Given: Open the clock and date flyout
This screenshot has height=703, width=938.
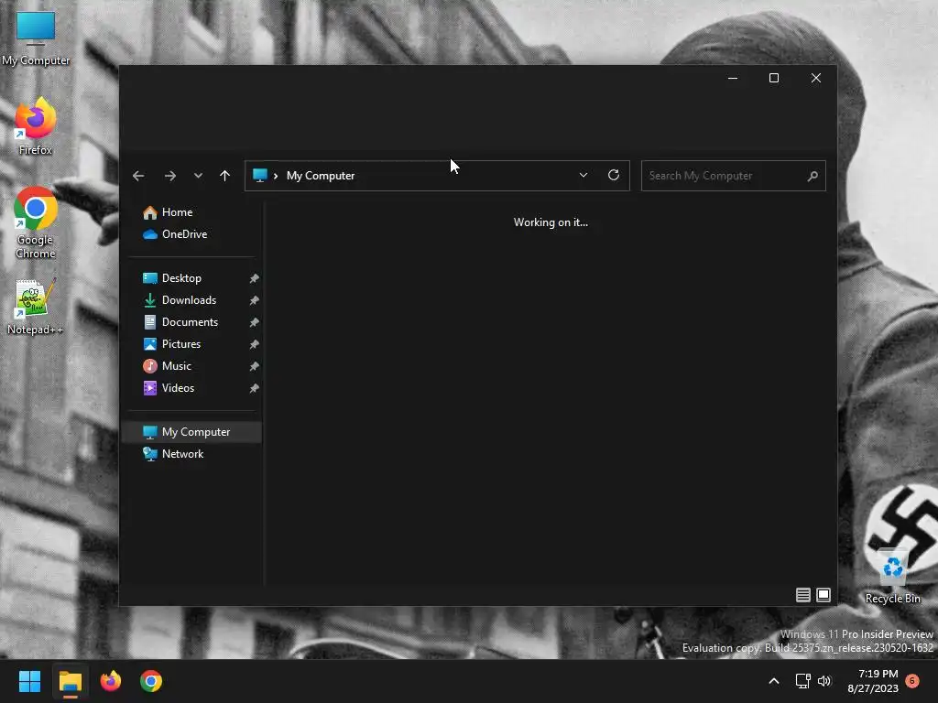Looking at the screenshot, I should point(873,681).
